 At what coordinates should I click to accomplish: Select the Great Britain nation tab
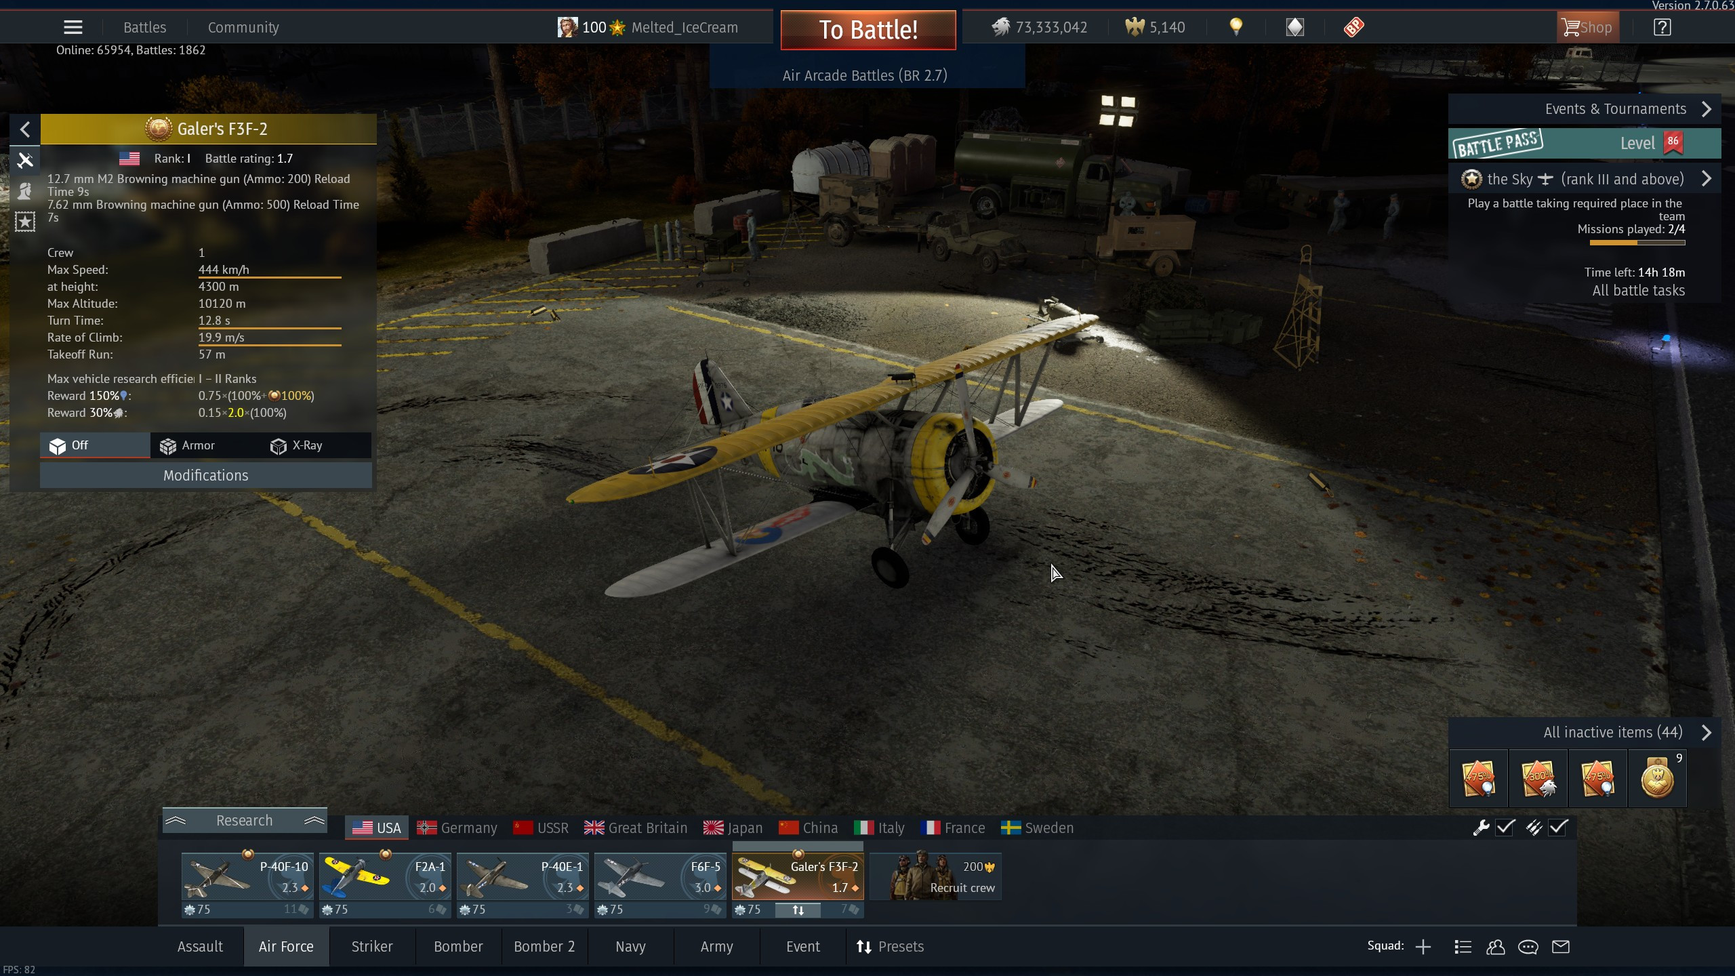click(636, 828)
